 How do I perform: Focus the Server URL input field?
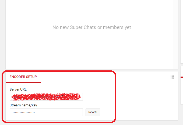(x=46, y=97)
